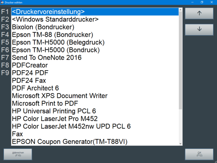
Task: Select Microsoft XPS Document Writer
Action: pos(60,96)
